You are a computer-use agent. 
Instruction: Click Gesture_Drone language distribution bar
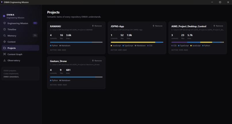click(x=76, y=77)
